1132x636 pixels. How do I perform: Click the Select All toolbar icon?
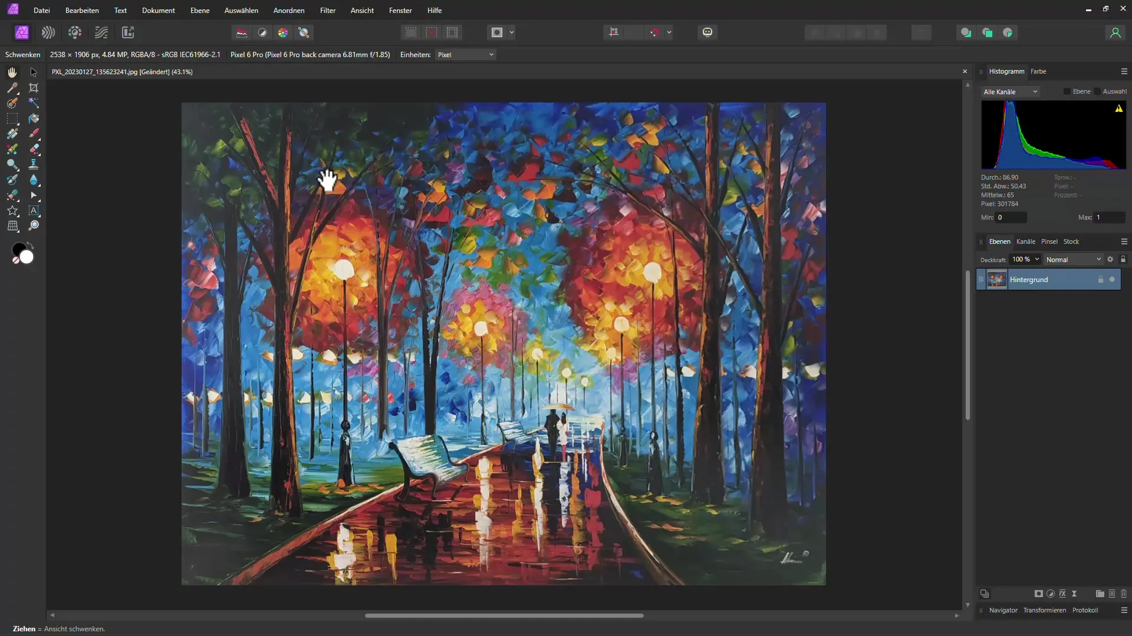pos(411,32)
